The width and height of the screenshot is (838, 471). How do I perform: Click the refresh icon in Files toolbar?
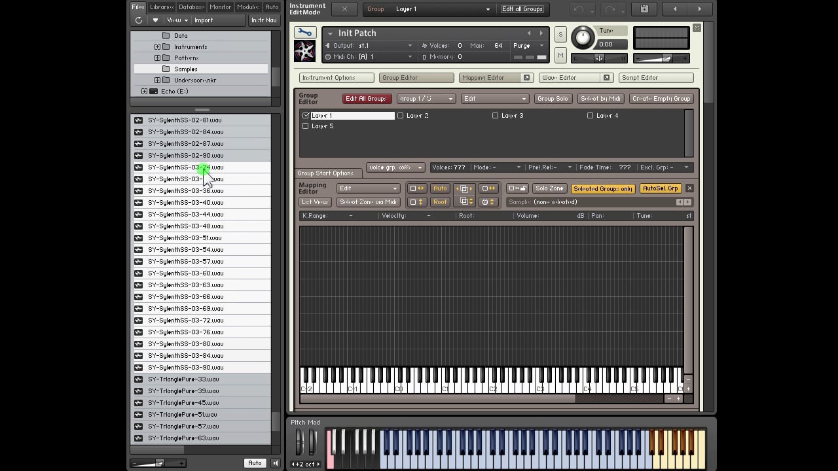[x=139, y=20]
